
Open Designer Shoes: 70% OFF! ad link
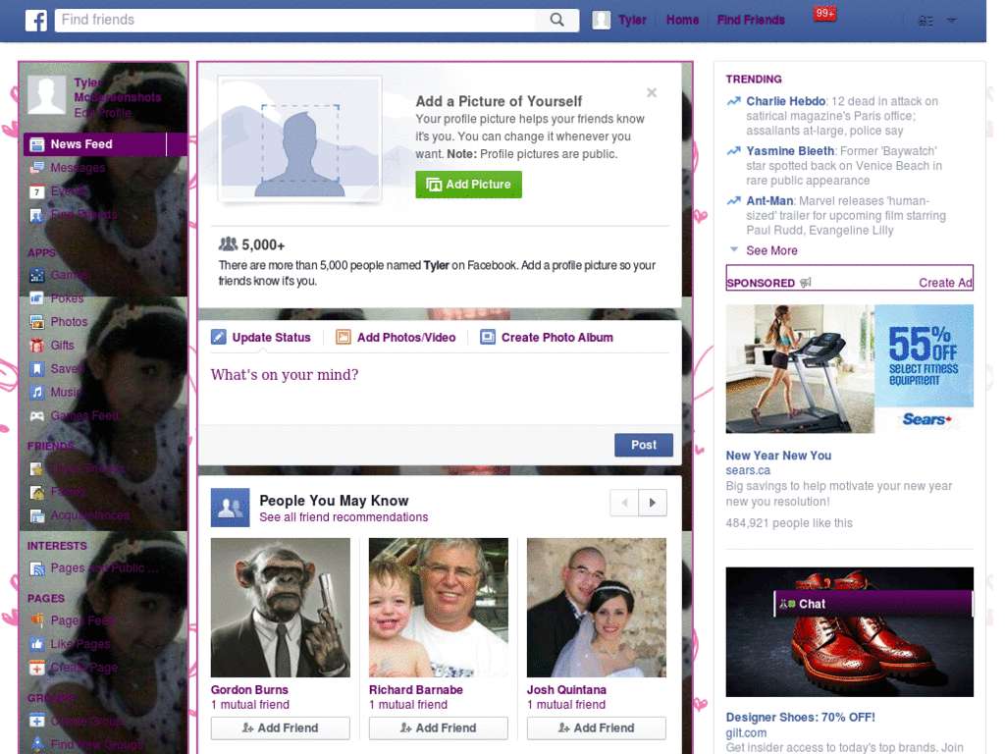pos(800,718)
